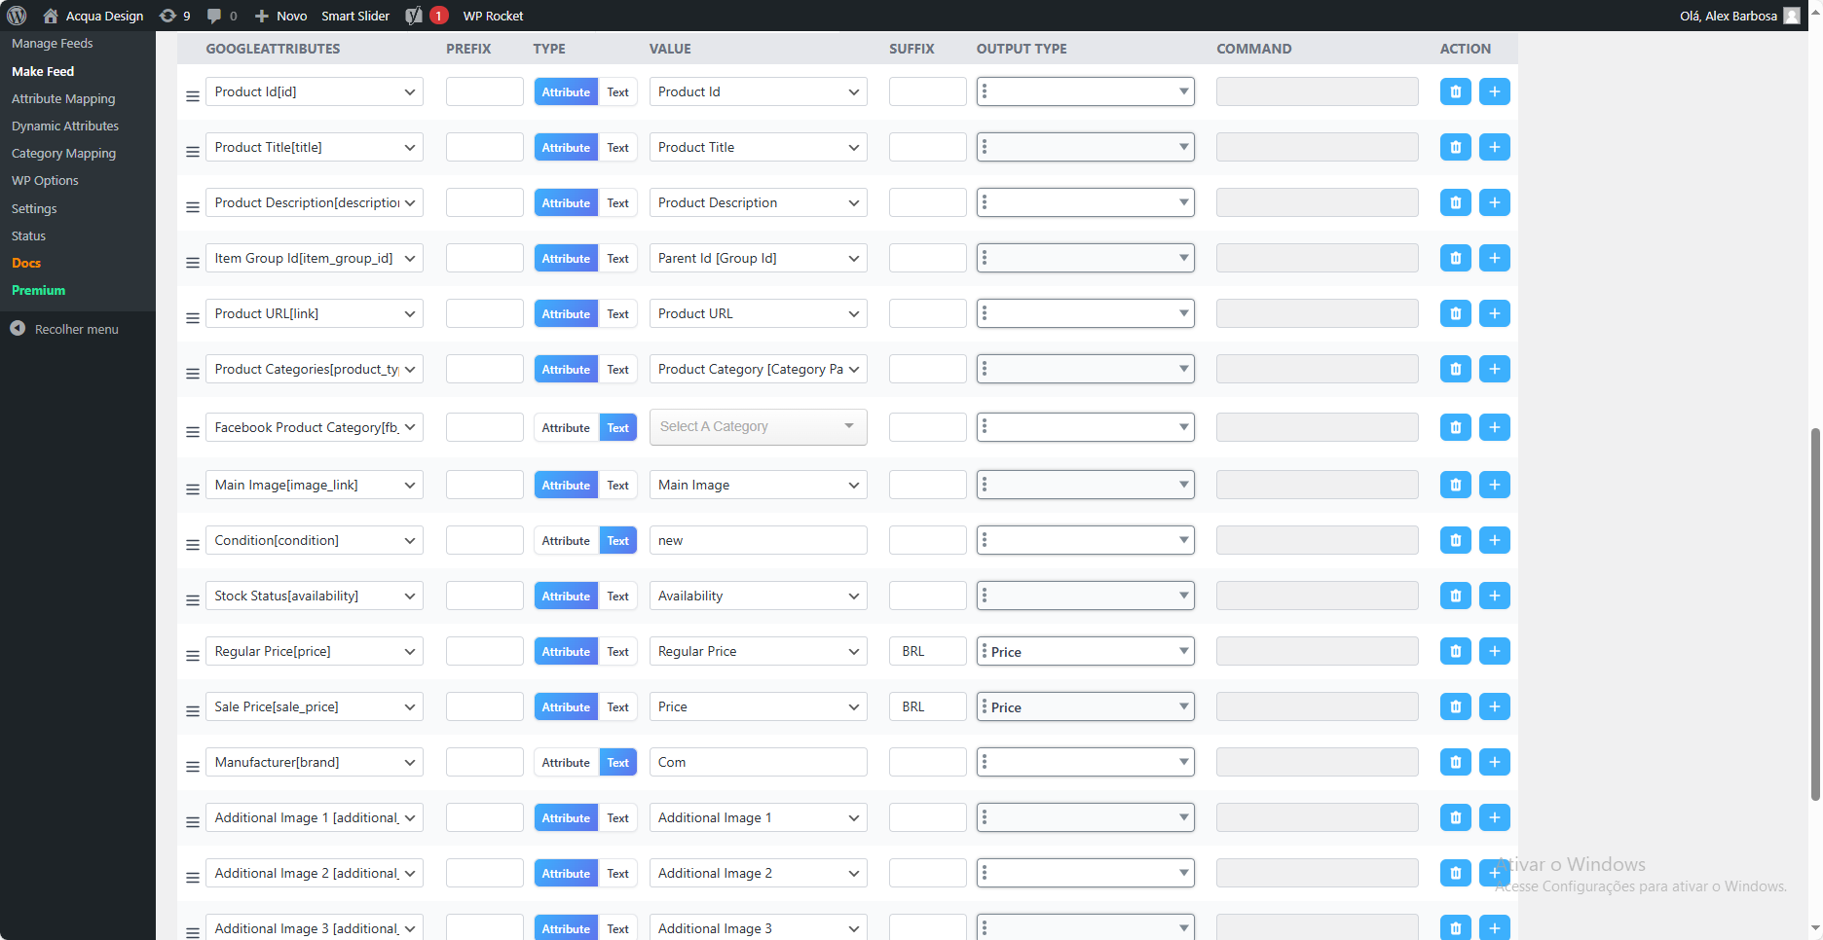Open the Regular Price output type dropdown
The image size is (1823, 940).
[x=1085, y=651]
